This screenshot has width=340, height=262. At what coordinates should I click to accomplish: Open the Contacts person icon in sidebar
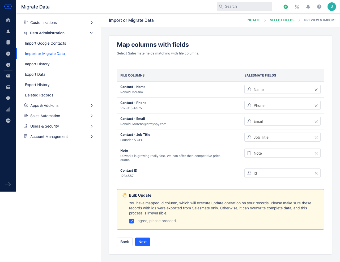pos(8,31)
